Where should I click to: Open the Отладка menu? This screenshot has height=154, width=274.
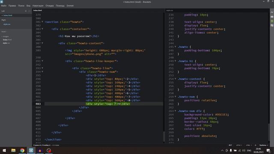pos(50,6)
